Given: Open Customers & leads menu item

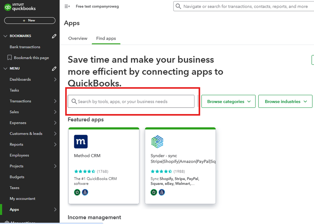Looking at the screenshot, I should 26,134.
